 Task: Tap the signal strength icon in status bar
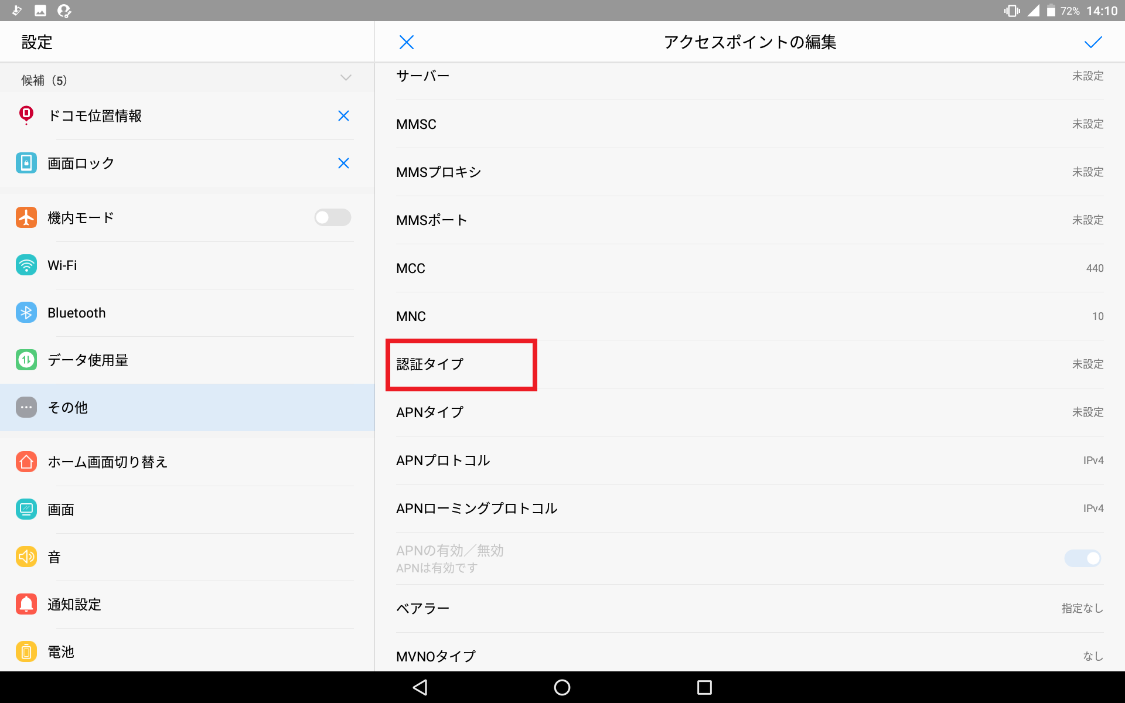pos(1033,11)
